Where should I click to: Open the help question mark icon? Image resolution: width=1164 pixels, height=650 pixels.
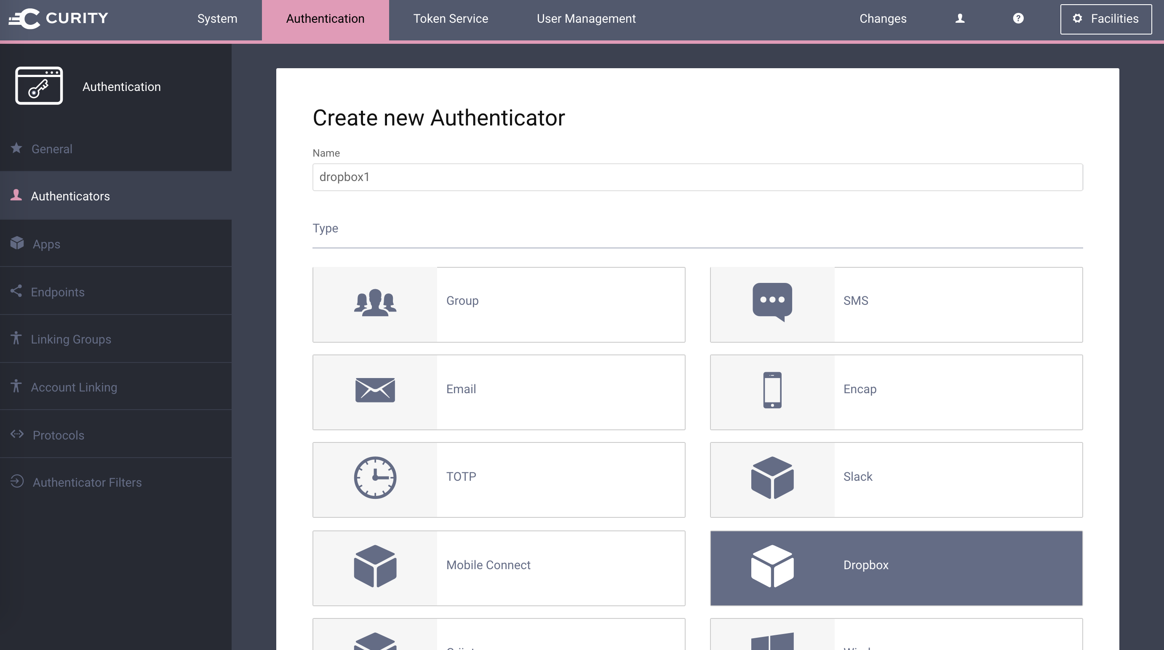[x=1018, y=19]
